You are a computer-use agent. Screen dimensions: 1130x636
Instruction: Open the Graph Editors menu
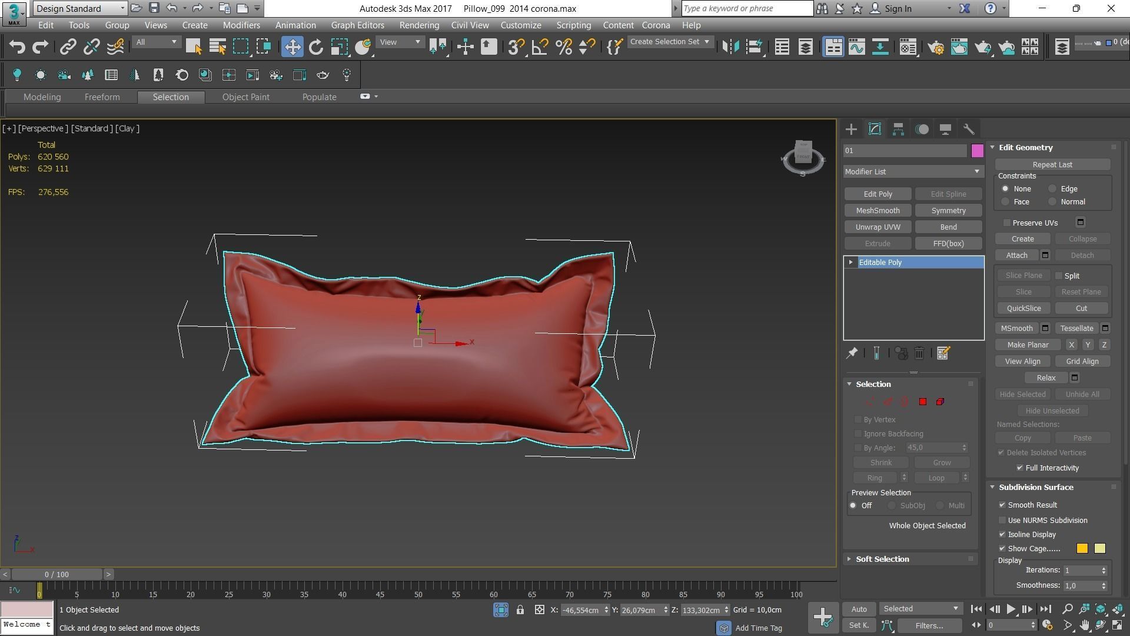[357, 25]
